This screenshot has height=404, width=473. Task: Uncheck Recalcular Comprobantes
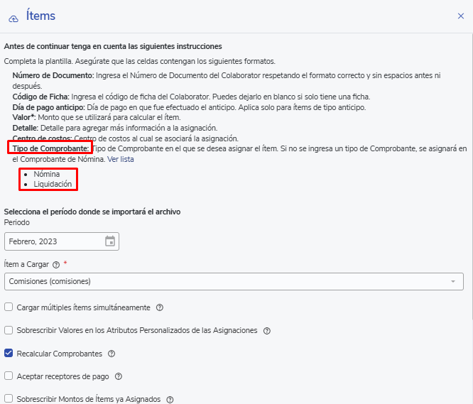pos(9,353)
